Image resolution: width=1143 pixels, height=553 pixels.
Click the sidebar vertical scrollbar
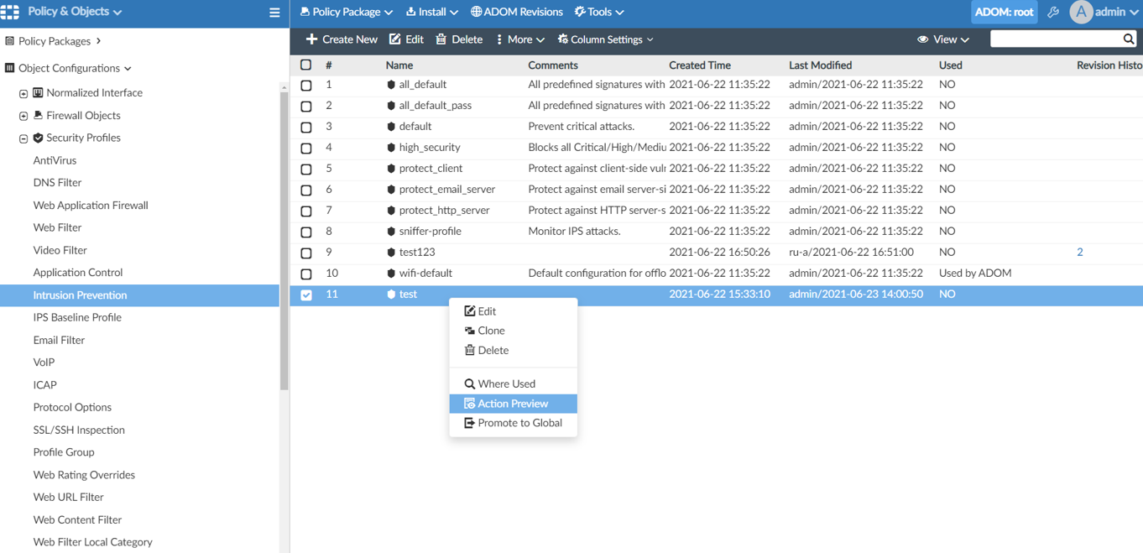pos(284,239)
